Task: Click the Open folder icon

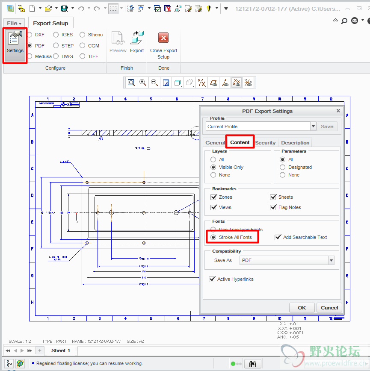Action: pyautogui.click(x=48, y=9)
